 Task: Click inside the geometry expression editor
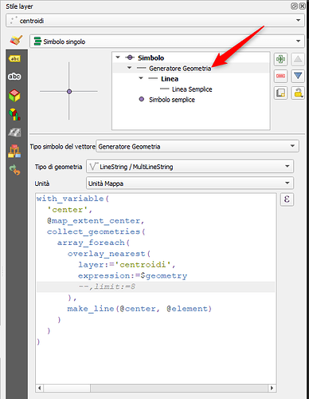[156, 289]
